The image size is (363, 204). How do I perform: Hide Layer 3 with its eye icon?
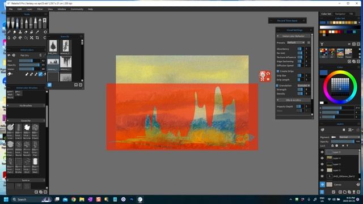pyautogui.click(x=322, y=164)
